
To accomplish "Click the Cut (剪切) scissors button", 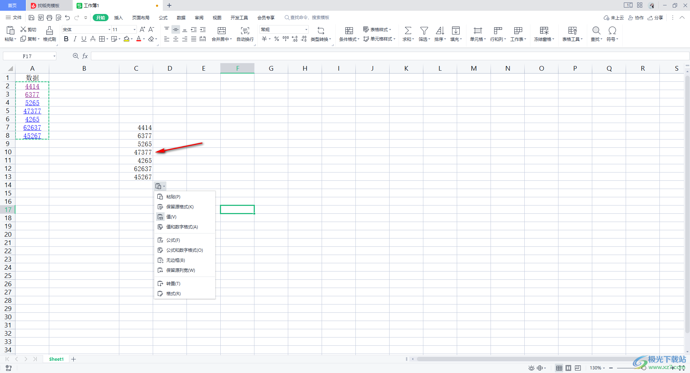I will coord(28,29).
